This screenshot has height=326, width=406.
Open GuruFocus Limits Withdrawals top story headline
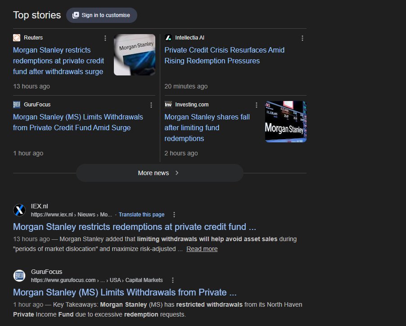(78, 122)
